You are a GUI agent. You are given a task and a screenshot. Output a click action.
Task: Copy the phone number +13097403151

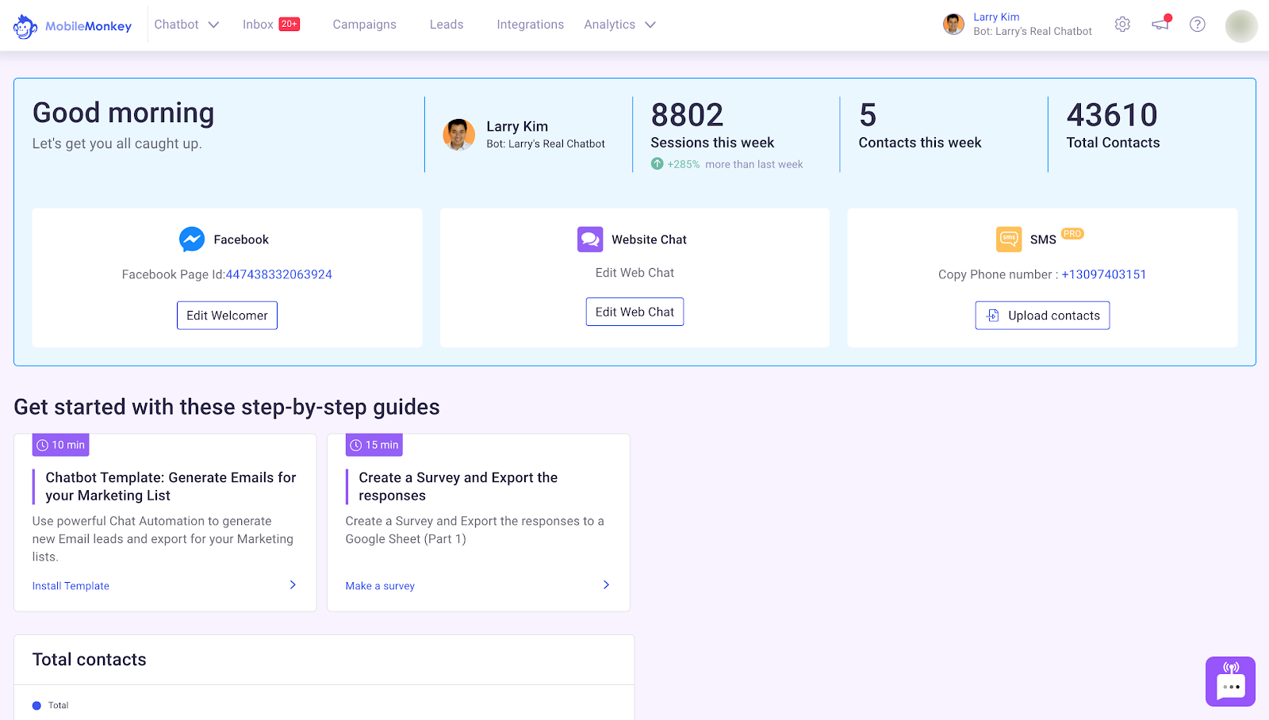[1104, 274]
